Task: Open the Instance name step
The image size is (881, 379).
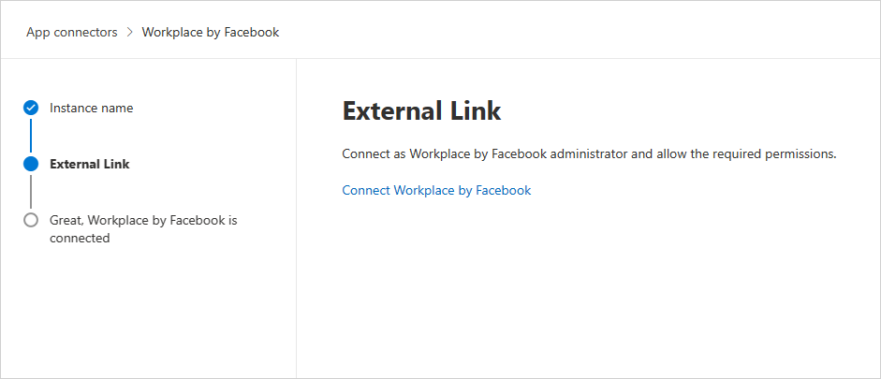Action: [x=92, y=108]
